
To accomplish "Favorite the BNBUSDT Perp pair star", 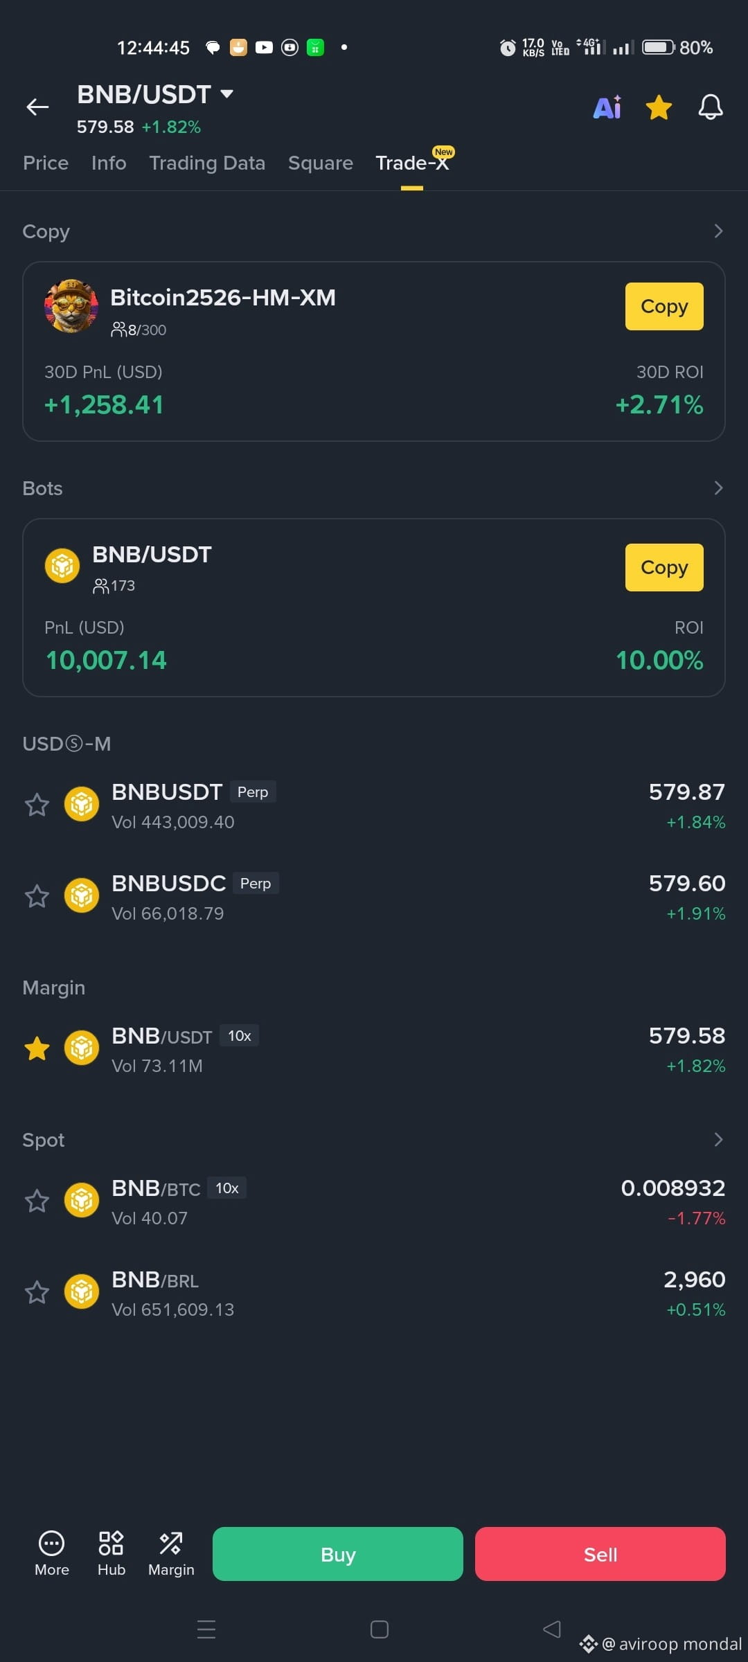I will coord(37,805).
